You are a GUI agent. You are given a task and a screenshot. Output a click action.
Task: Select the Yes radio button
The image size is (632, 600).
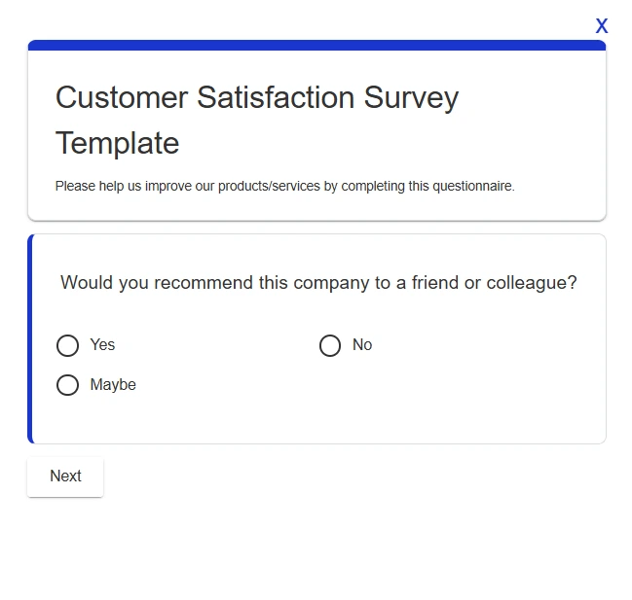pyautogui.click(x=67, y=345)
